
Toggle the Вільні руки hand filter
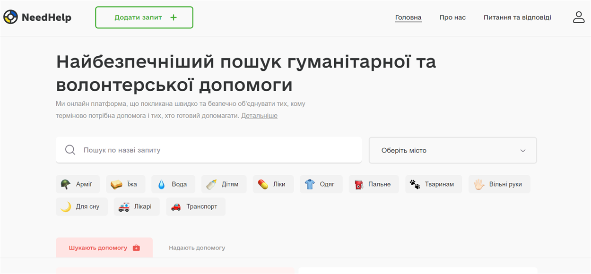click(499, 184)
